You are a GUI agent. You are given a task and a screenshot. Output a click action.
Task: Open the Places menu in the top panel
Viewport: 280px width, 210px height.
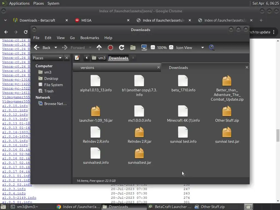(38, 3)
